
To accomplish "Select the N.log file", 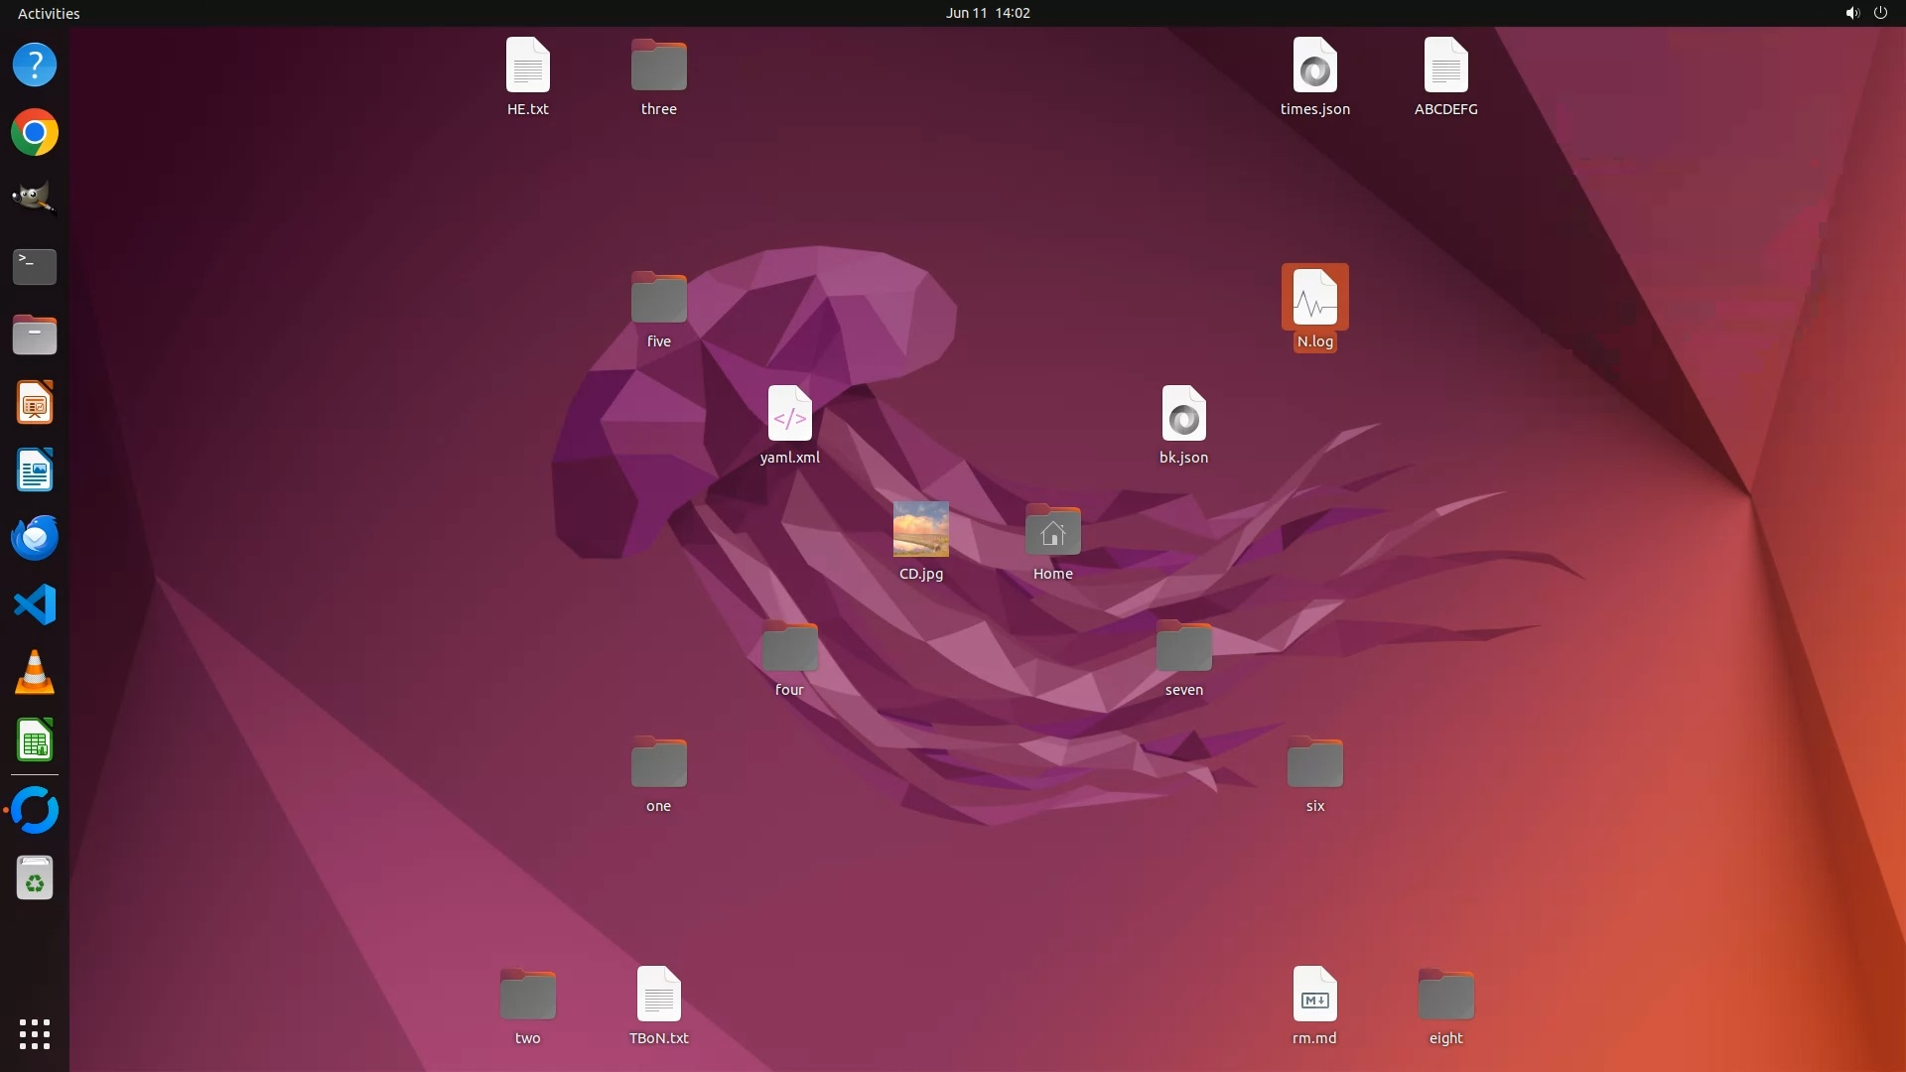I will click(1314, 298).
